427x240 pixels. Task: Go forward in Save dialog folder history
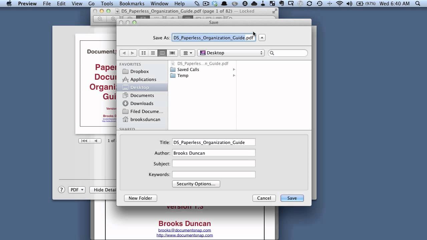coord(132,53)
